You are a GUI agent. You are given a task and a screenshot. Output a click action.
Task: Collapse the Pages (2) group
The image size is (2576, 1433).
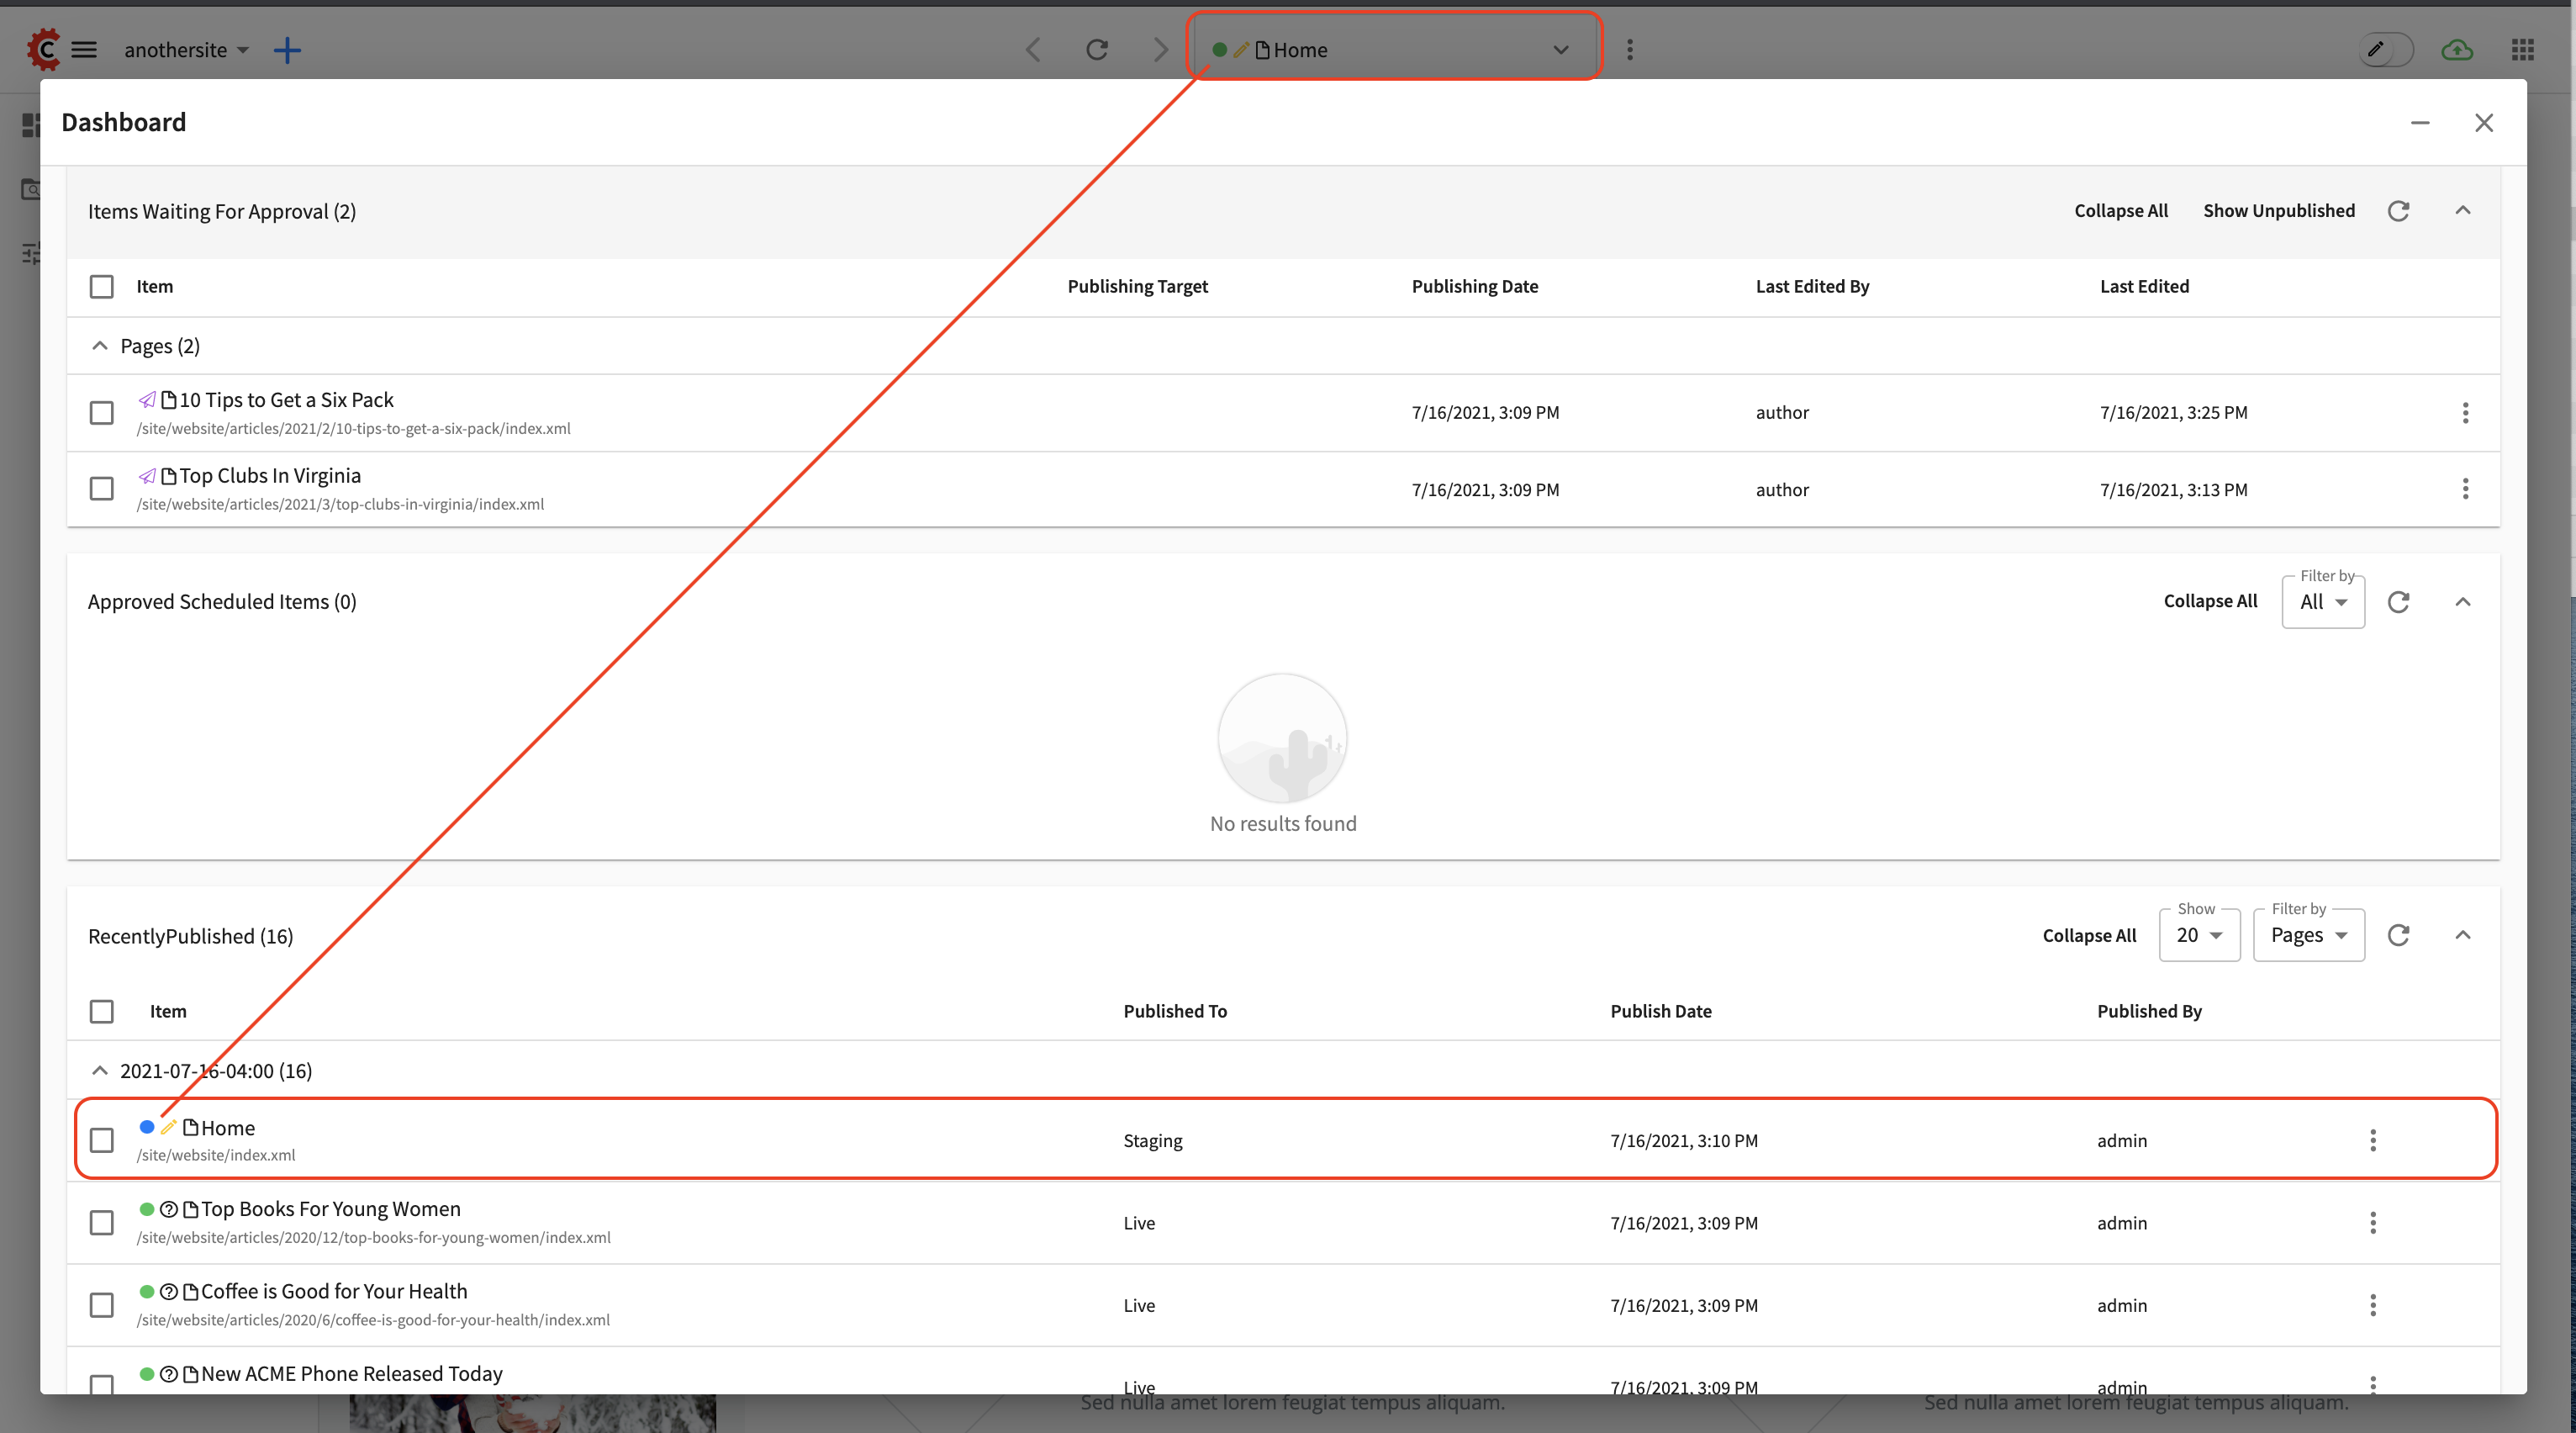[100, 345]
